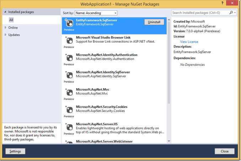The image size is (241, 161).
Task: Select the All category under Installed packages
Action: [11, 20]
